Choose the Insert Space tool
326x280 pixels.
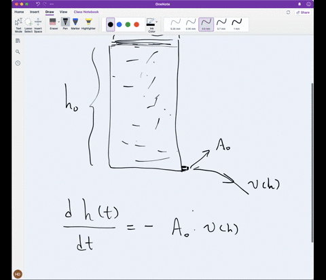[38, 25]
